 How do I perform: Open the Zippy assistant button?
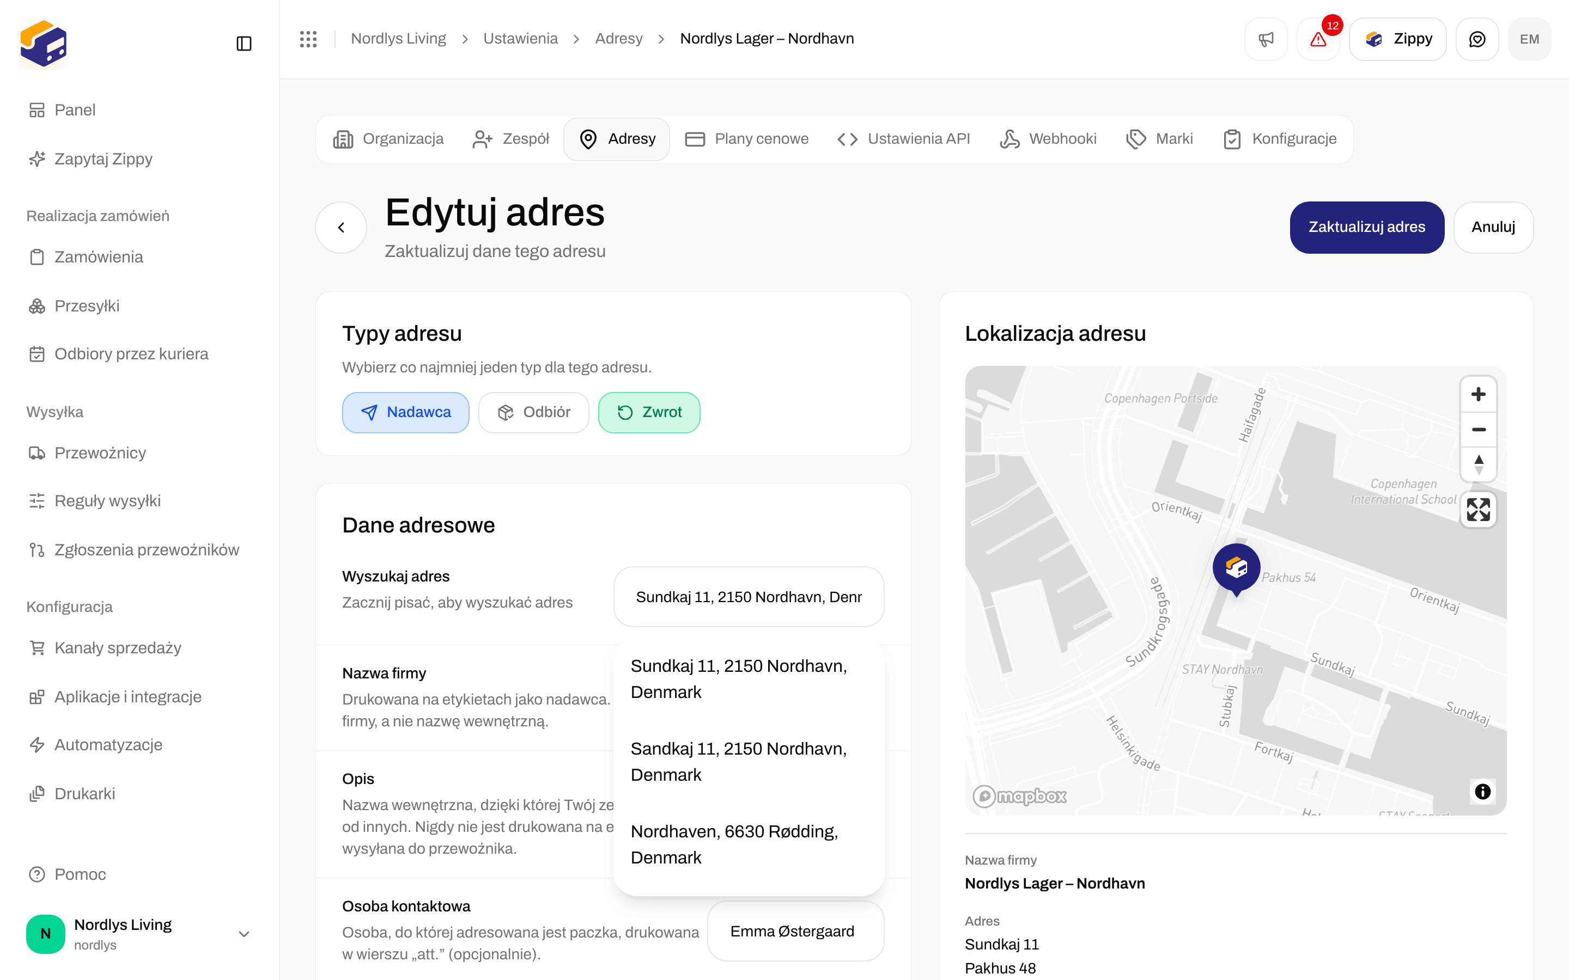(x=1398, y=39)
